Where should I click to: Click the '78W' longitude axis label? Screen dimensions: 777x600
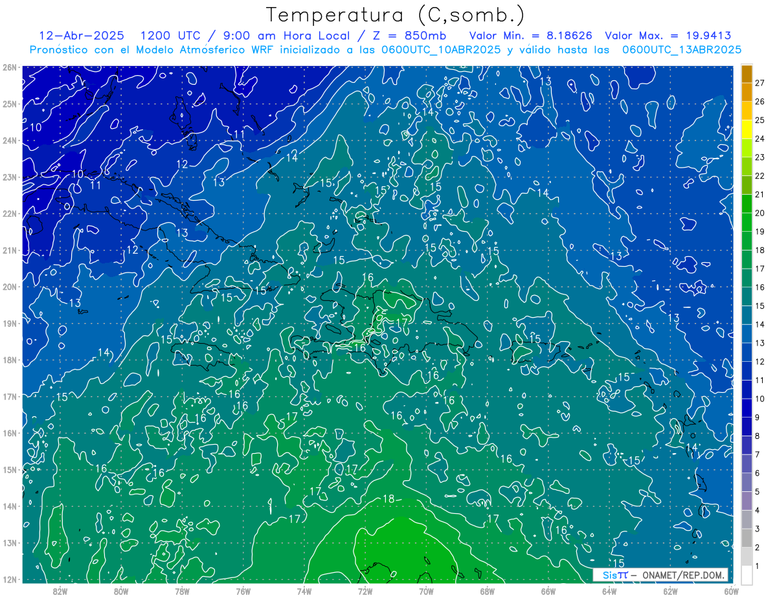coord(182,591)
